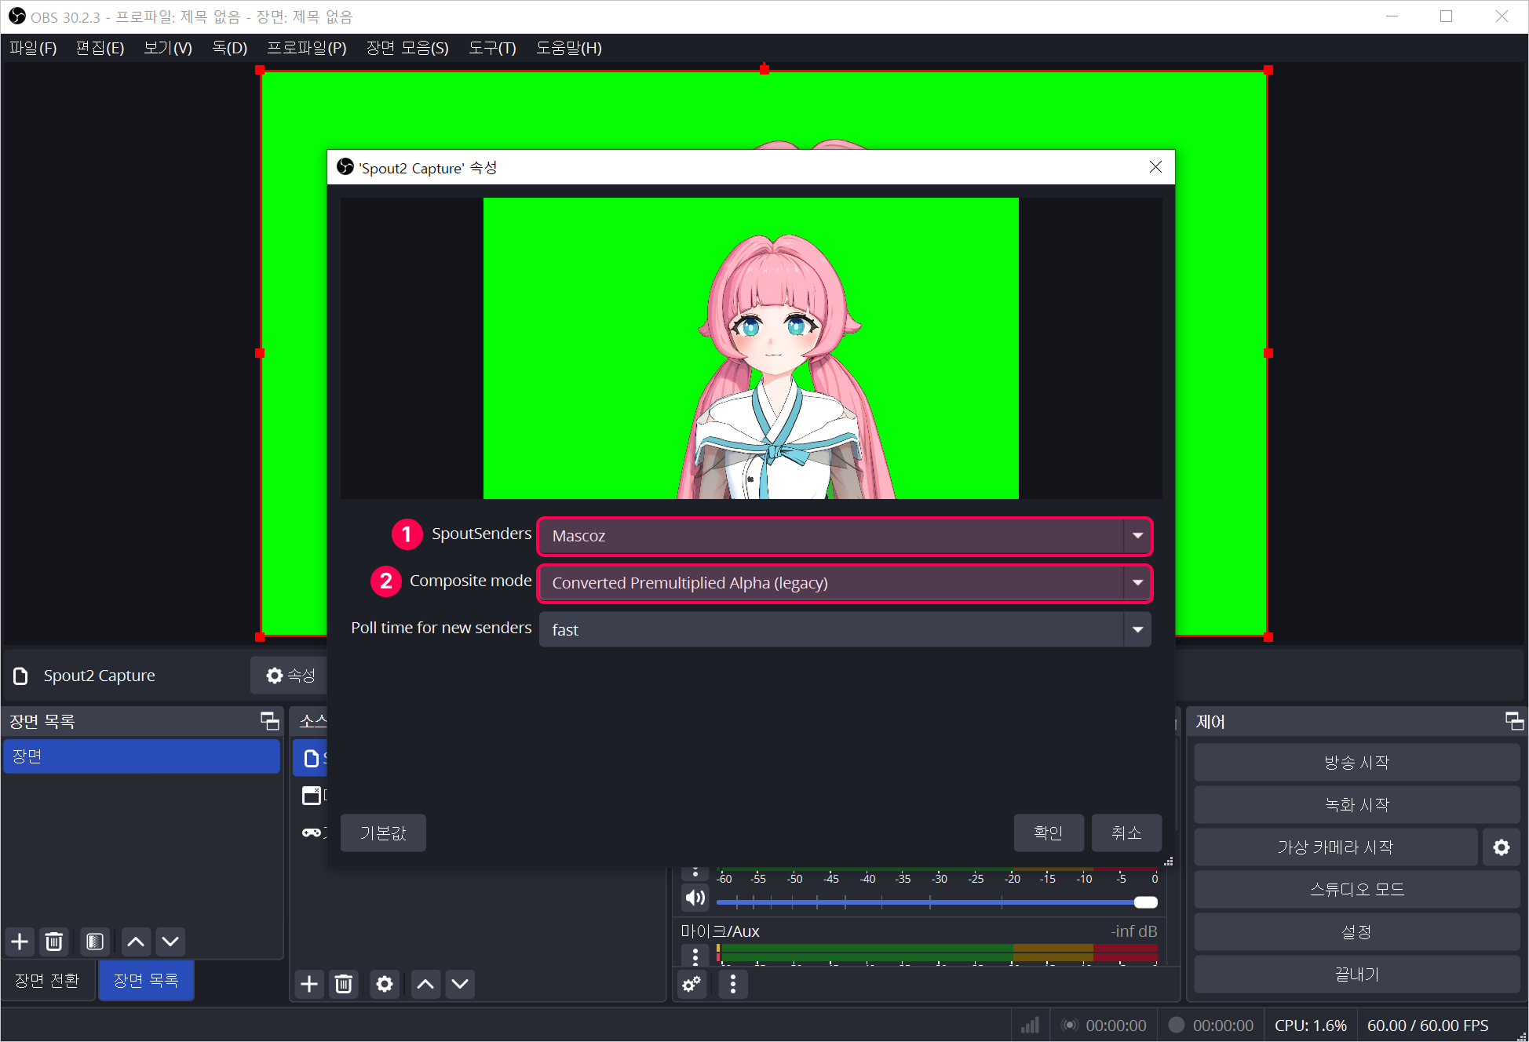Mute the desktop audio speaker icon
The image size is (1529, 1042).
[695, 898]
